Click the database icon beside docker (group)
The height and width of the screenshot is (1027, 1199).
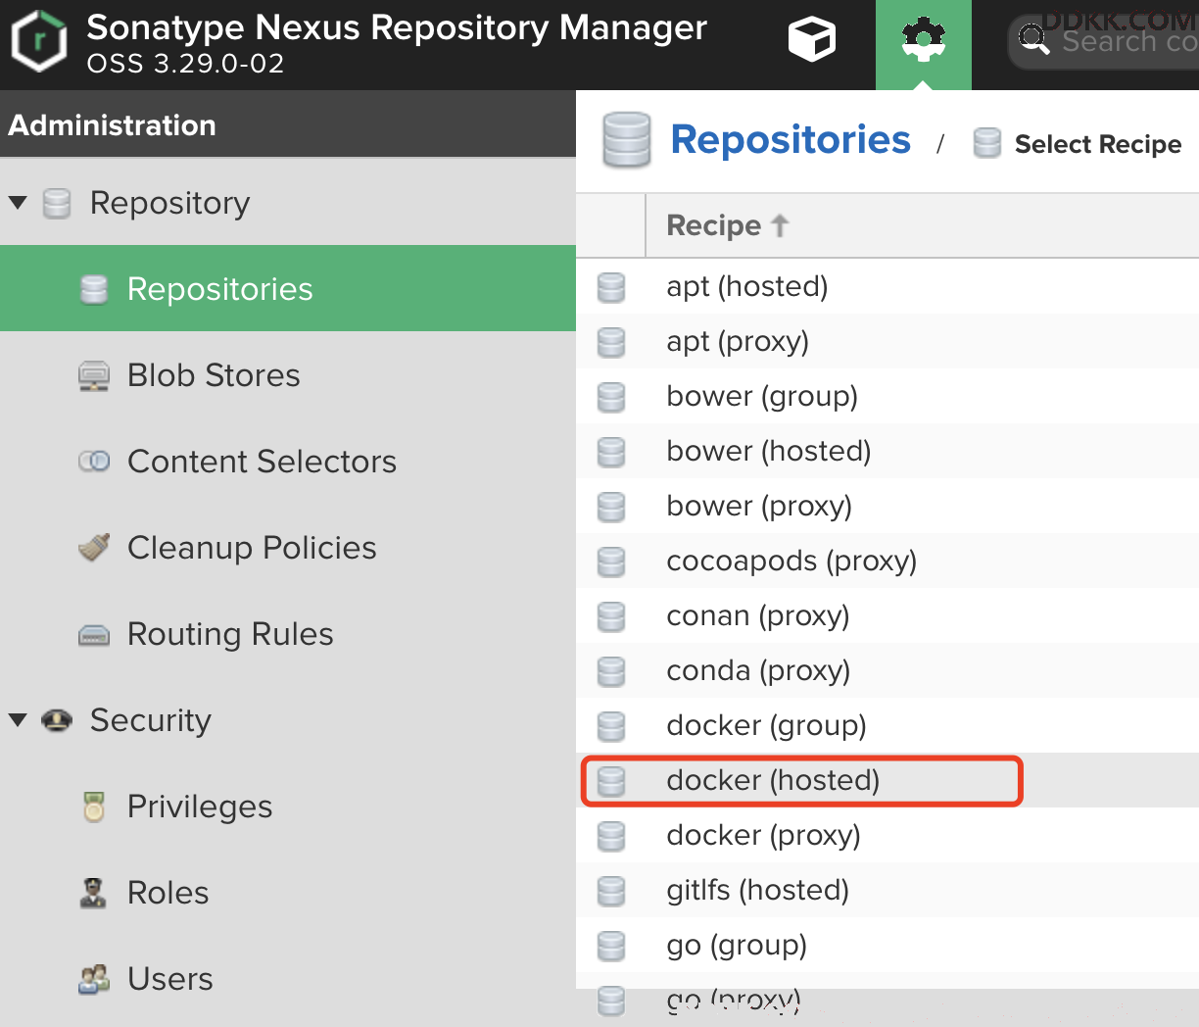point(611,725)
